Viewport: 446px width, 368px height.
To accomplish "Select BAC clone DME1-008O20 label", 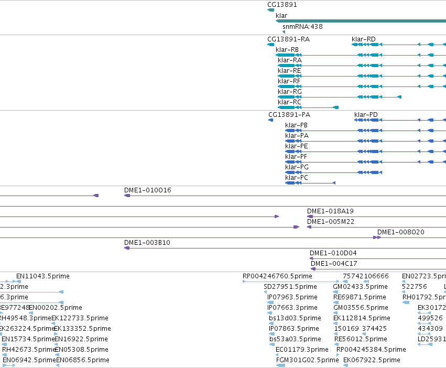I will pos(401,233).
